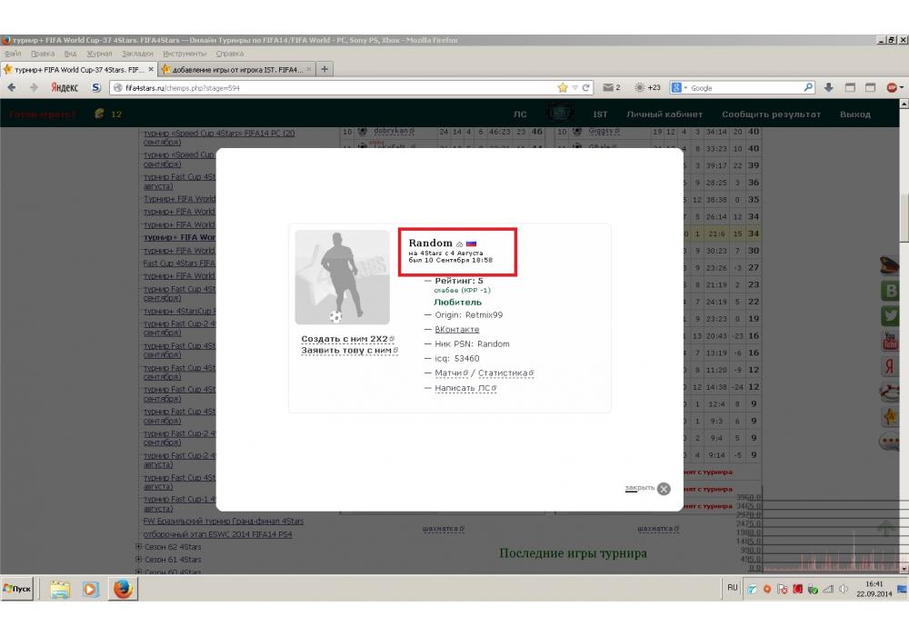This screenshot has height=636, width=909.
Task: Click the Twitter share icon on the sidebar
Action: (x=890, y=315)
